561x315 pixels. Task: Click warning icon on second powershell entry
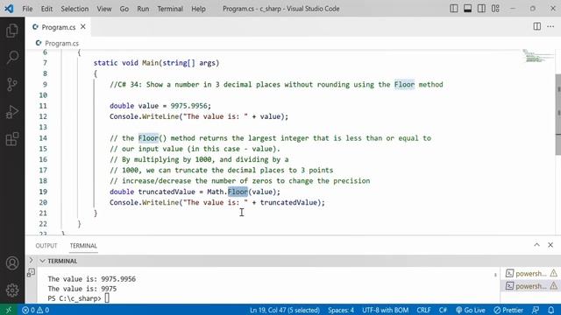[x=553, y=286]
